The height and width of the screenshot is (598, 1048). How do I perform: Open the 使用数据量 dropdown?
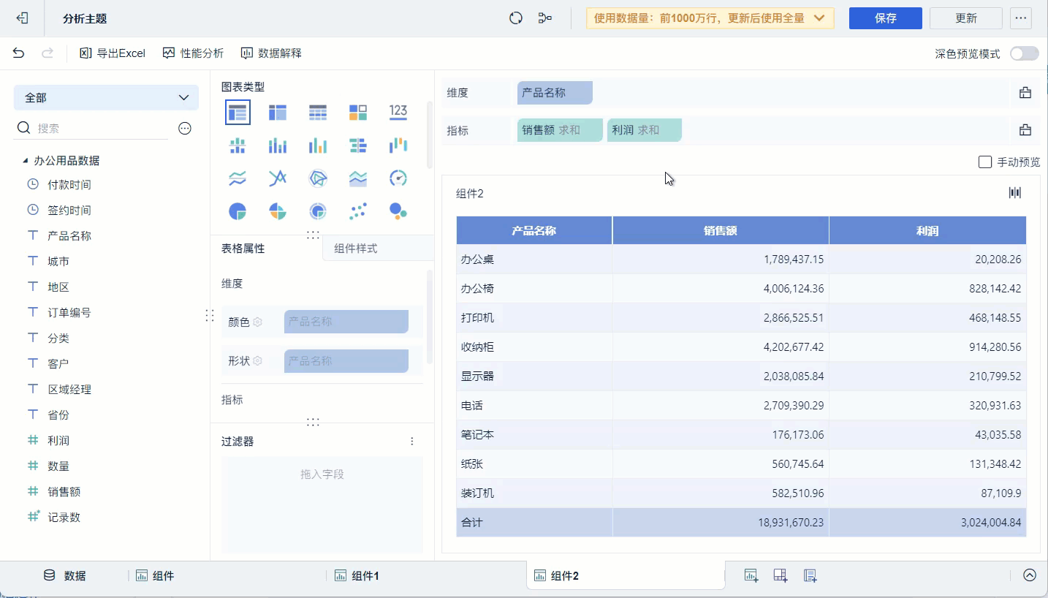pos(710,18)
